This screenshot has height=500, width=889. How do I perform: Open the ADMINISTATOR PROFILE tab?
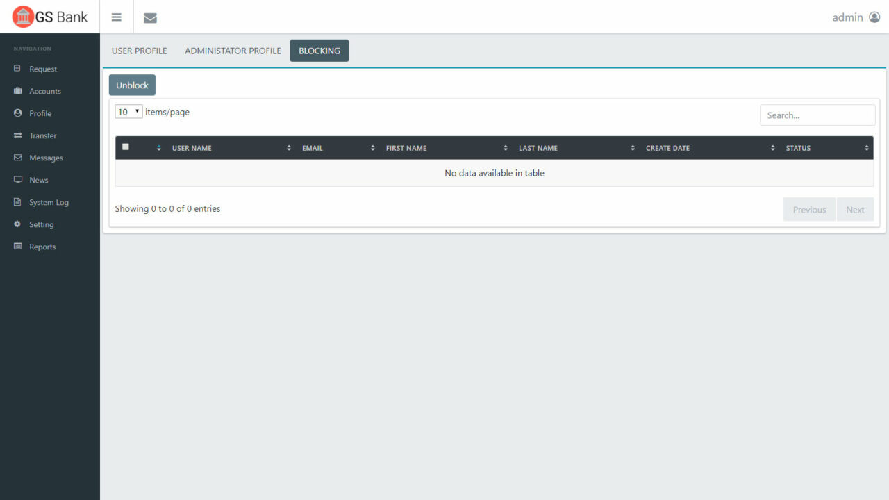point(233,50)
